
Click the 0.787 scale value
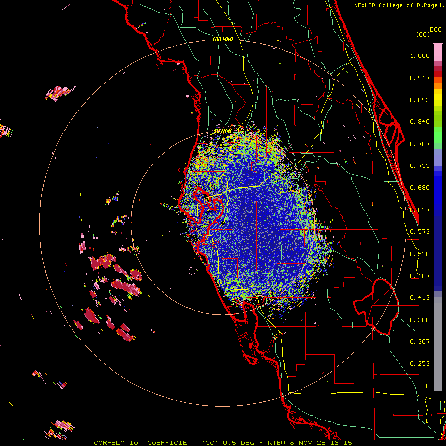point(420,144)
